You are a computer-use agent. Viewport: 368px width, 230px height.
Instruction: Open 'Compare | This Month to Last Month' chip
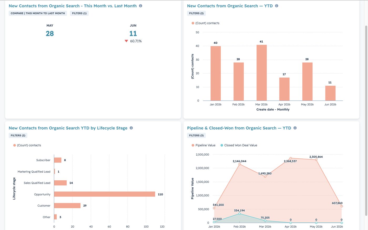click(x=38, y=13)
